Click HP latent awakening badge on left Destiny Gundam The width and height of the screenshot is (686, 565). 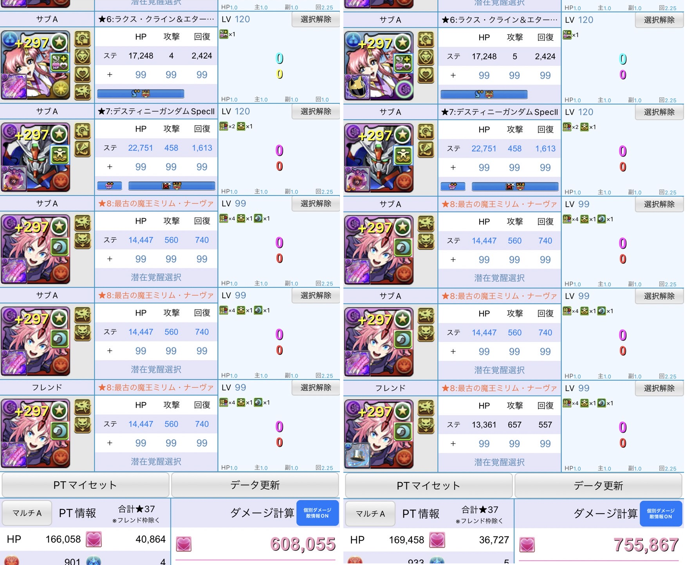coord(110,186)
